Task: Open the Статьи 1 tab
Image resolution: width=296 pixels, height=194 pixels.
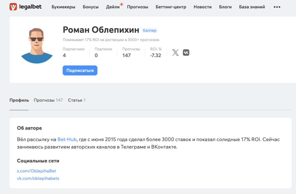Action: pyautogui.click(x=77, y=100)
